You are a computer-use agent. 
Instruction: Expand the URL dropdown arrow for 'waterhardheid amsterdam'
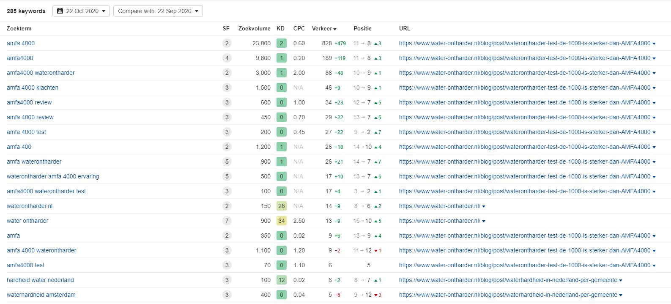click(x=621, y=295)
